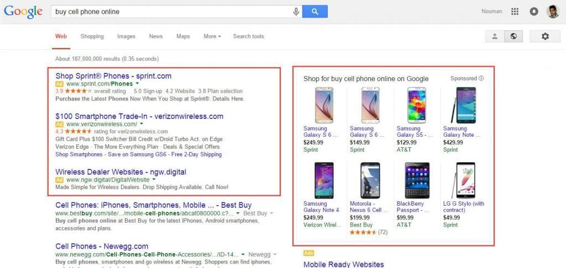
Task: Switch to the Shopping tab
Action: tap(92, 36)
